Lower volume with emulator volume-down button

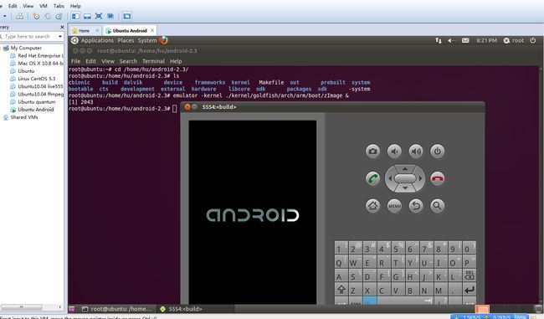[394, 152]
